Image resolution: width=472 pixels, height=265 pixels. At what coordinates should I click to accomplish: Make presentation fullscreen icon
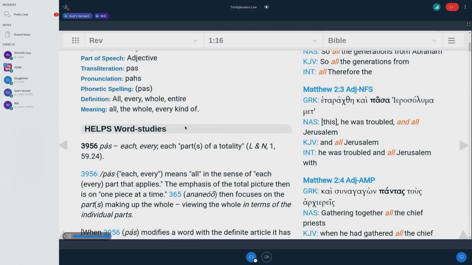pos(468,24)
